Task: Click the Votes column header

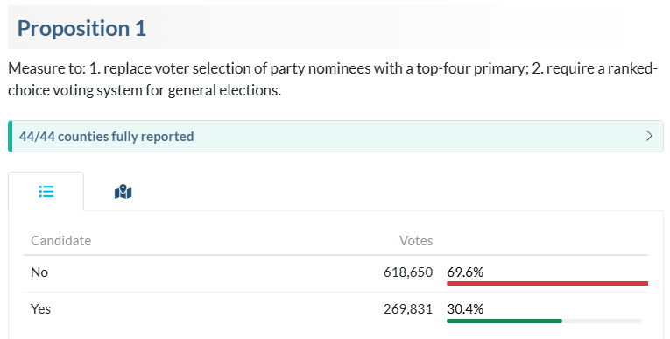Action: [x=416, y=241]
